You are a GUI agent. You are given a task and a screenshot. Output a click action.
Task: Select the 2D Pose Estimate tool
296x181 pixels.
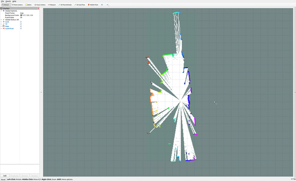click(65, 5)
